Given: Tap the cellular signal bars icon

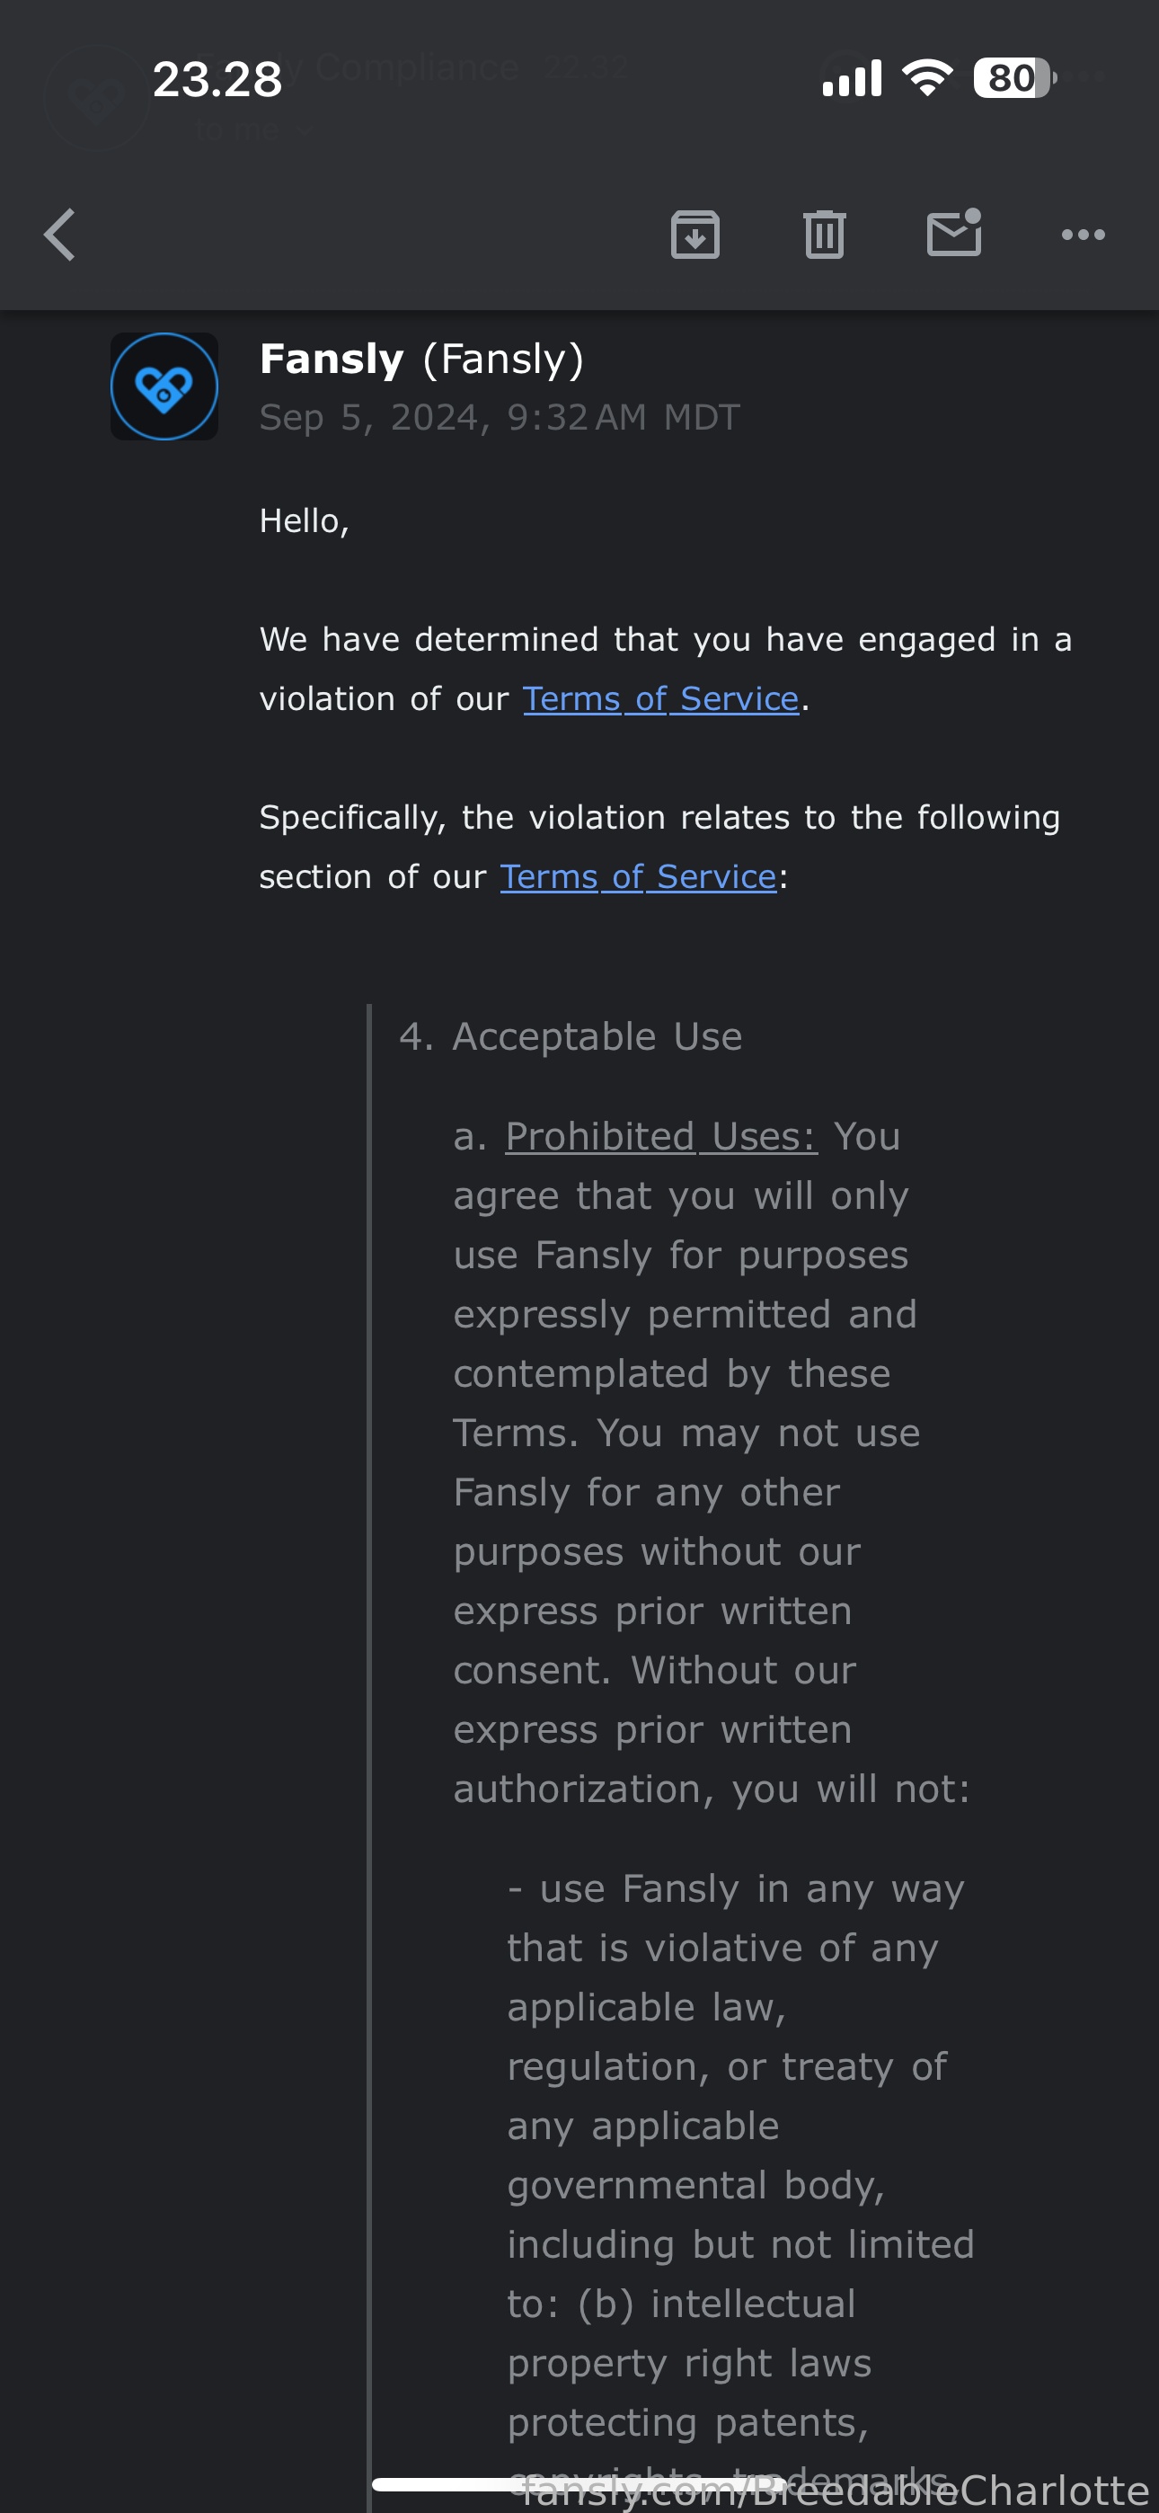Looking at the screenshot, I should pyautogui.click(x=853, y=78).
